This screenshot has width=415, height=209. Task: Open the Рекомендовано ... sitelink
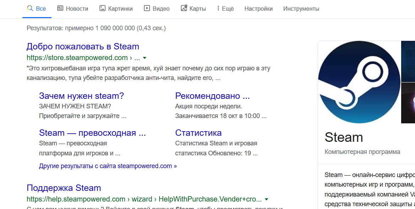click(212, 96)
